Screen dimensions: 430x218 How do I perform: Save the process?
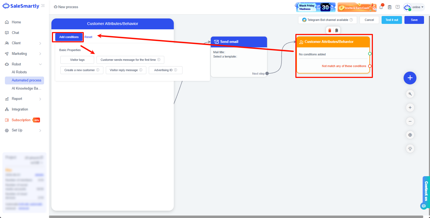click(414, 20)
